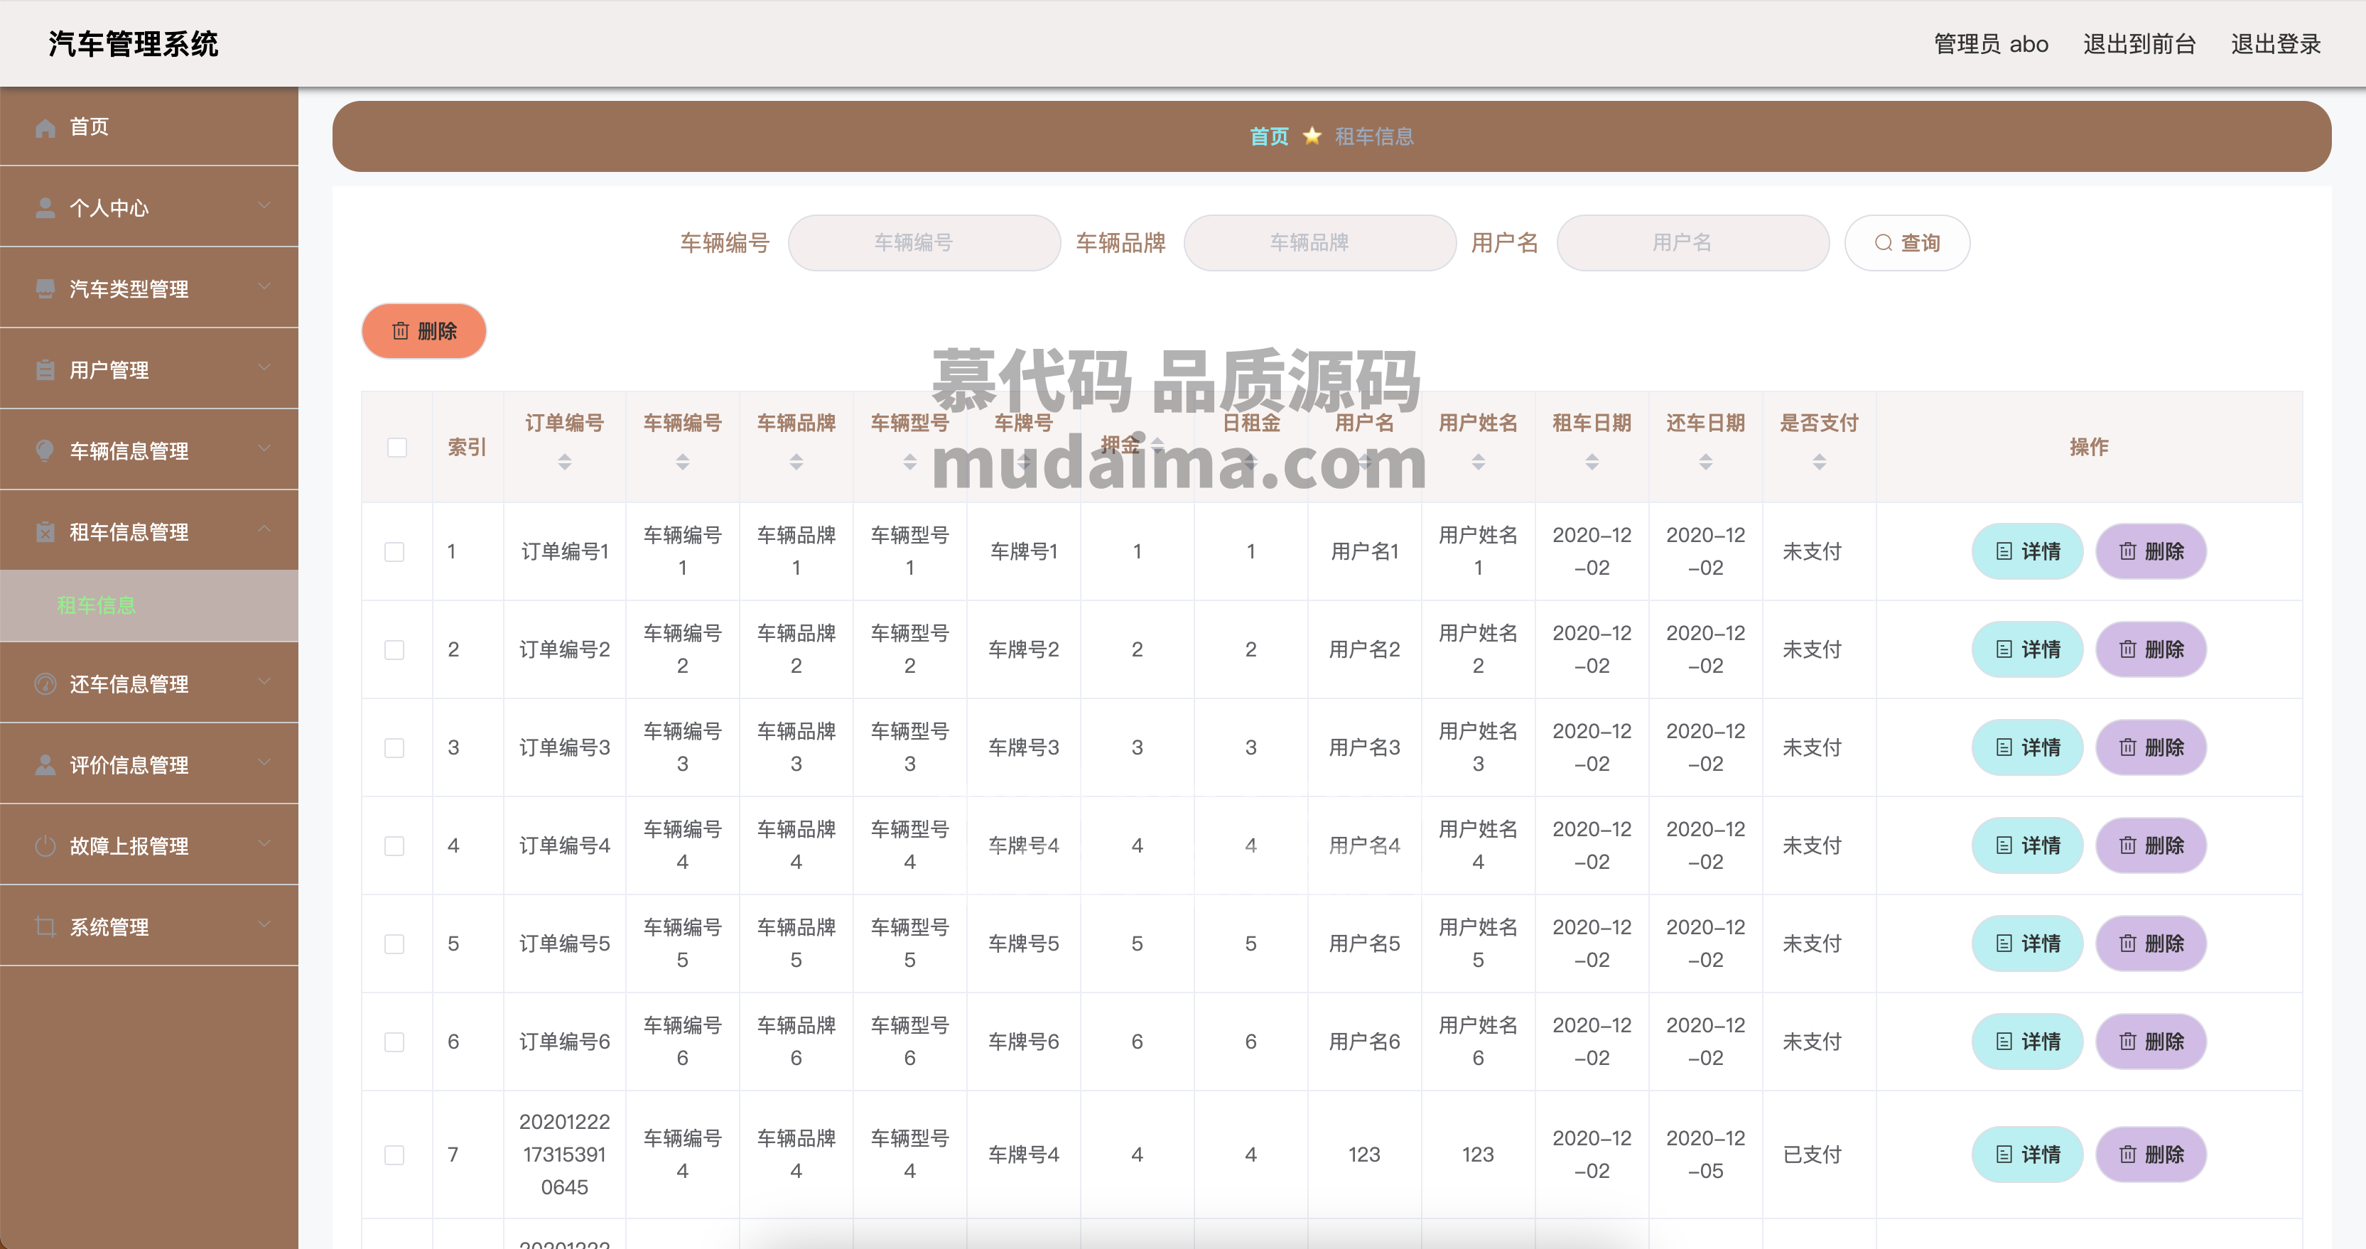
Task: Delete the 订单编号4 row
Action: [x=2151, y=846]
